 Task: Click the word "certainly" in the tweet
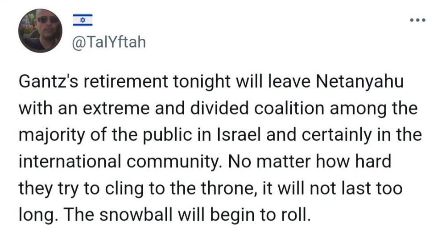click(x=337, y=136)
